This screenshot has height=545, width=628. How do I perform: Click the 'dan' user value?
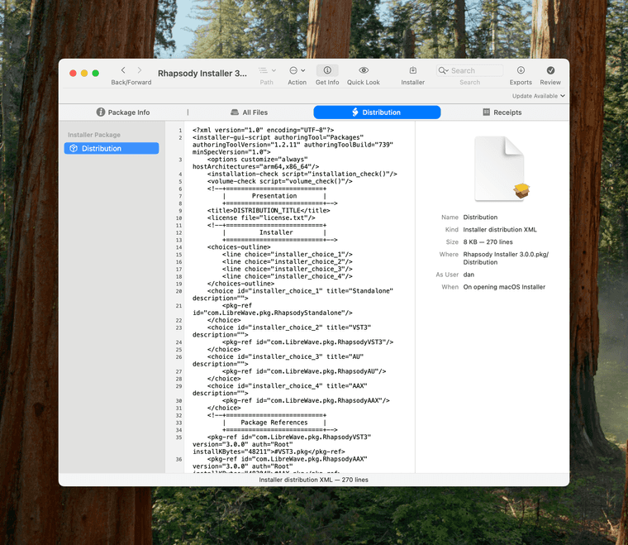tap(469, 275)
